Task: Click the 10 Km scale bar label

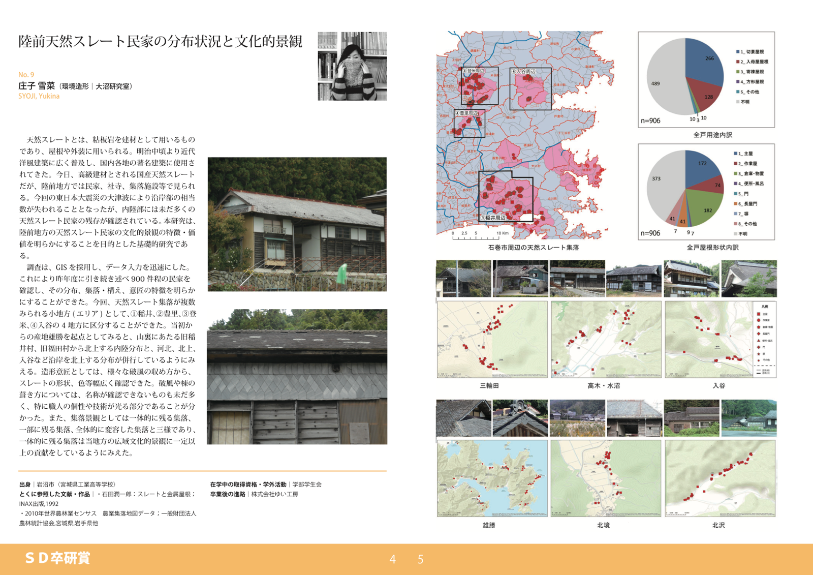Action: [503, 233]
